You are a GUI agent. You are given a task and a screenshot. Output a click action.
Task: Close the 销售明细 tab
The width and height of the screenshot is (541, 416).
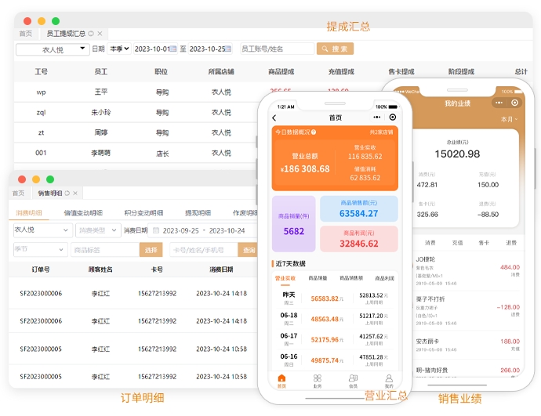(75, 193)
